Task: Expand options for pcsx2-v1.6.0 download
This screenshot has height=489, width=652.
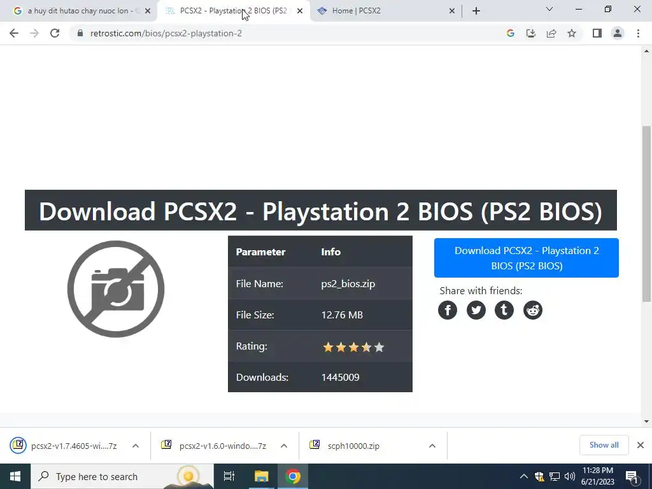Action: pyautogui.click(x=284, y=446)
